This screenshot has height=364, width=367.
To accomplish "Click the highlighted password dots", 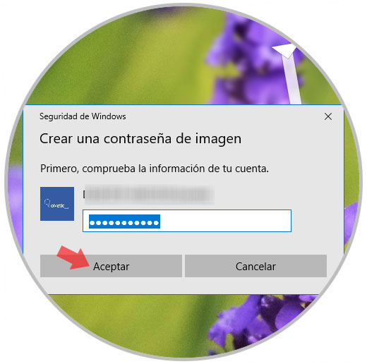I will coord(124,222).
